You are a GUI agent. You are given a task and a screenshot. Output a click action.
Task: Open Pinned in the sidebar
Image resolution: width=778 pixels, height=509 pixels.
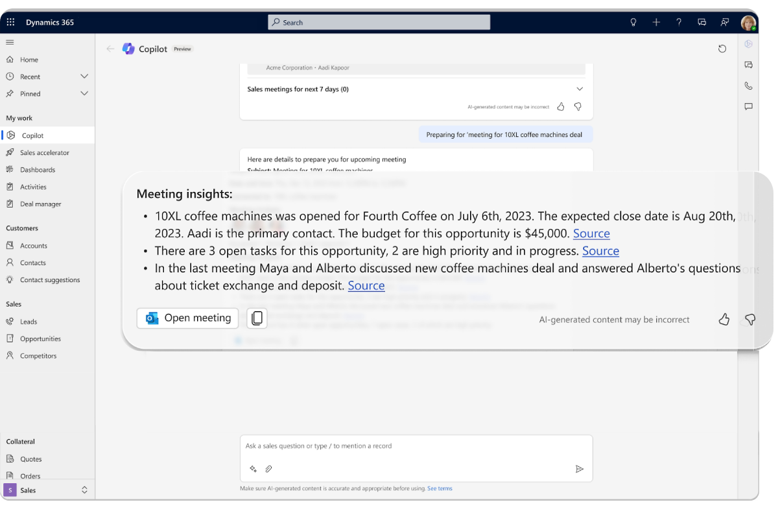(x=30, y=94)
